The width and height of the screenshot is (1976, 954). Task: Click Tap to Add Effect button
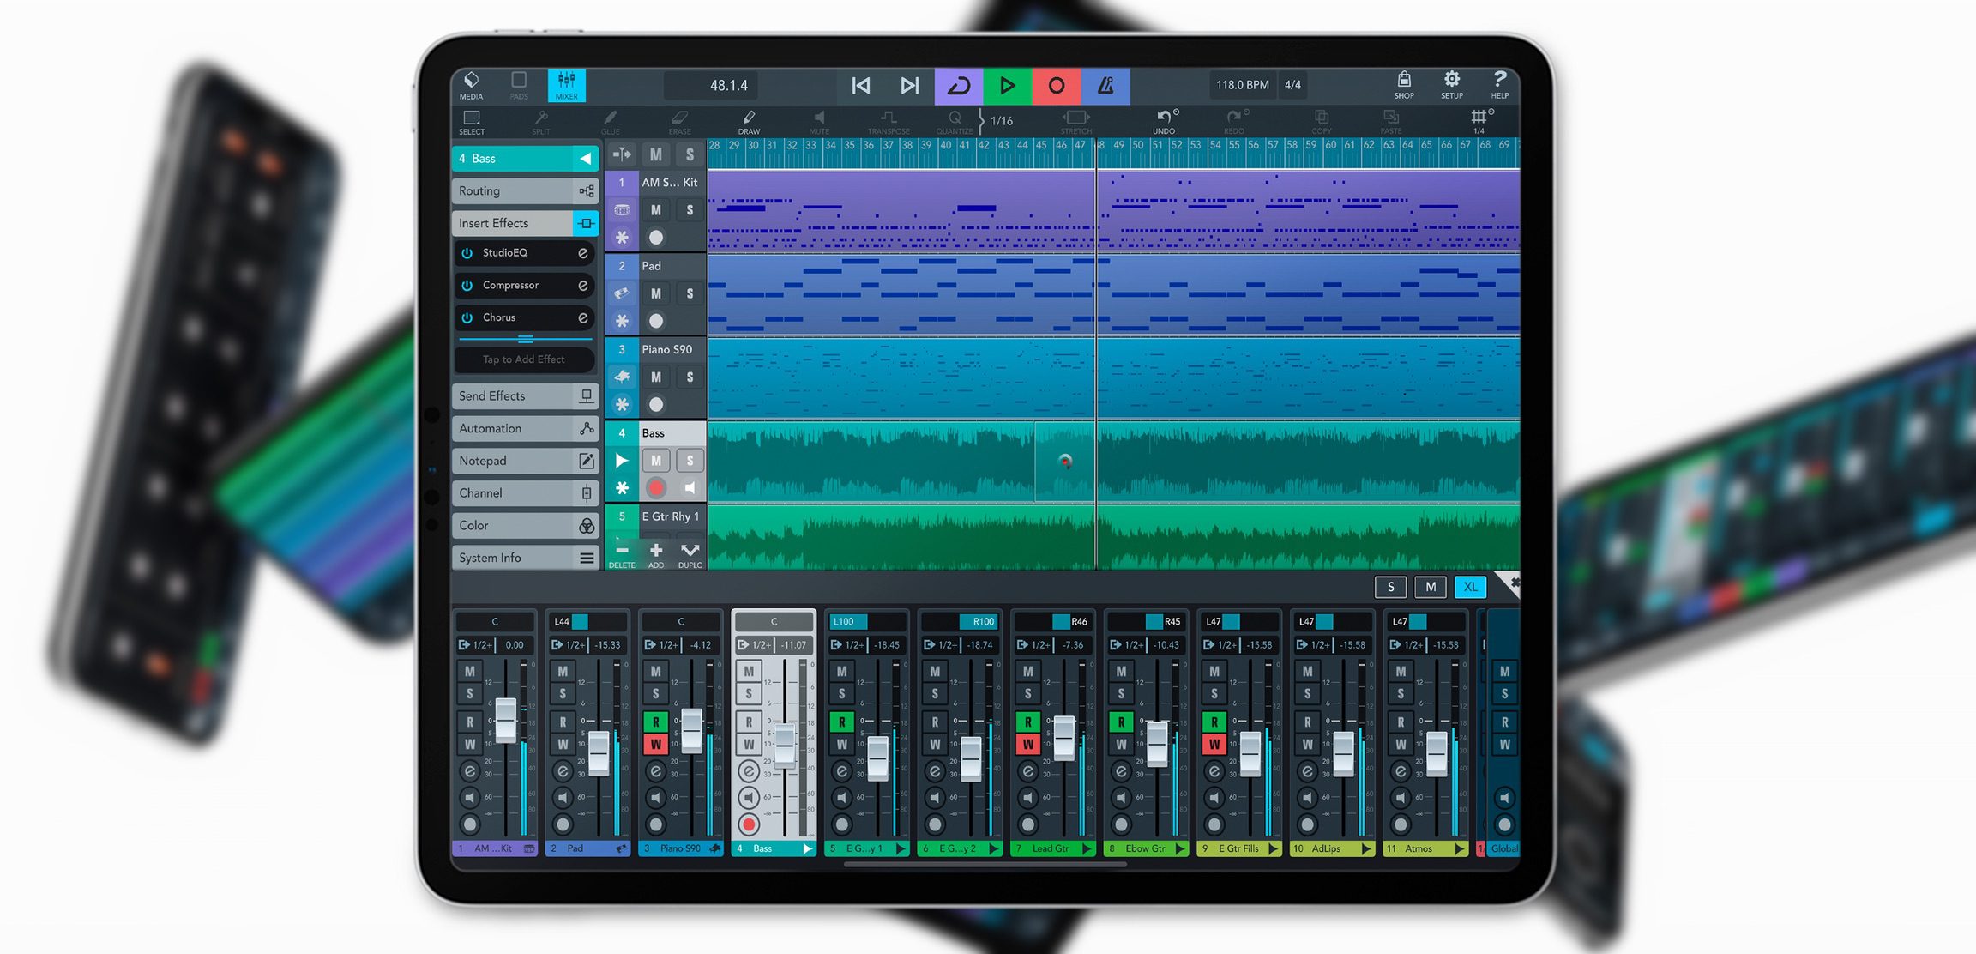(x=523, y=359)
